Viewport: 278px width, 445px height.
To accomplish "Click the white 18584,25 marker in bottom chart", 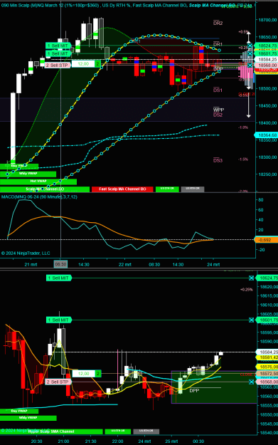I will pos(267,352).
